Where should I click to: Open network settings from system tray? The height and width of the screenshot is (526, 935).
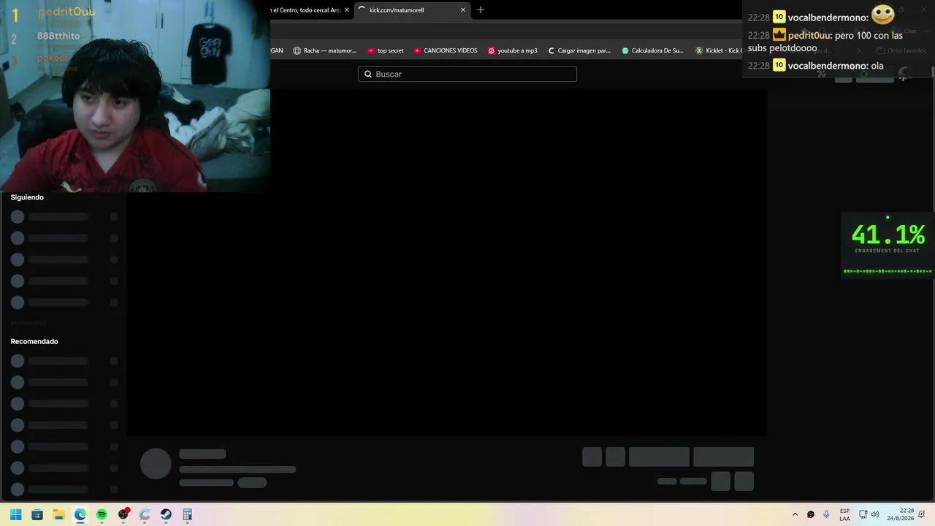[x=863, y=514]
